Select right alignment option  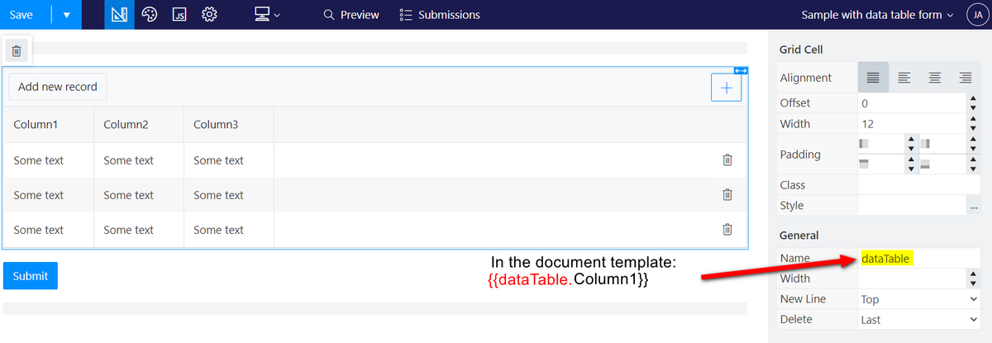tap(965, 78)
